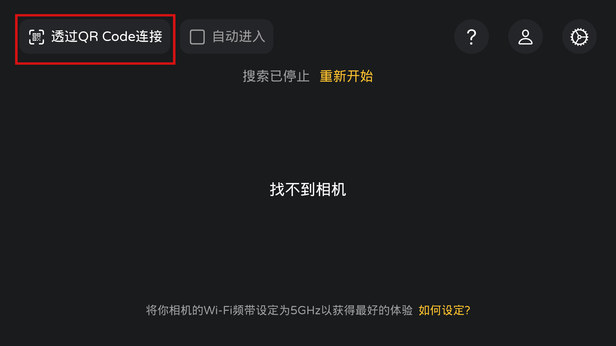The height and width of the screenshot is (346, 616).
Task: Tick the 自动进入 checkbox
Action: tap(197, 37)
